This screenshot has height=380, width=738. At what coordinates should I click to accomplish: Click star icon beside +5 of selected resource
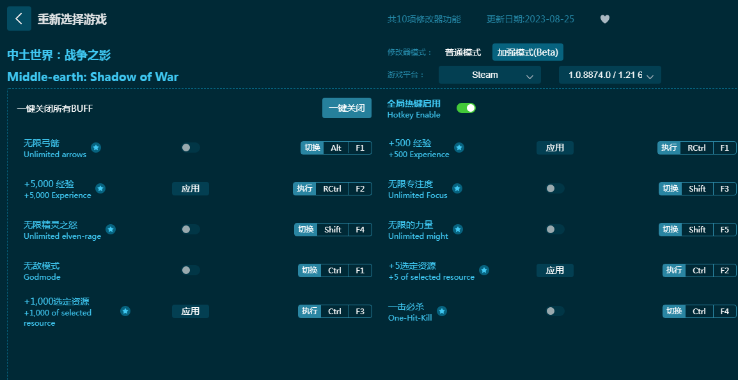(x=484, y=270)
